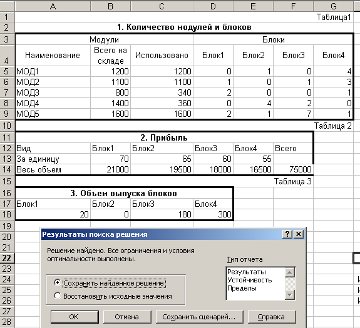Select column B header
360x328 pixels.
pyautogui.click(x=110, y=6)
